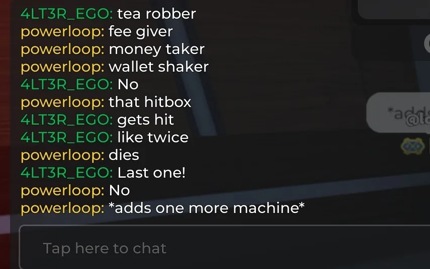Click 4LT3R_EGO name next to "gets hit"
Image resolution: width=430 pixels, height=269 pixels.
(66, 120)
